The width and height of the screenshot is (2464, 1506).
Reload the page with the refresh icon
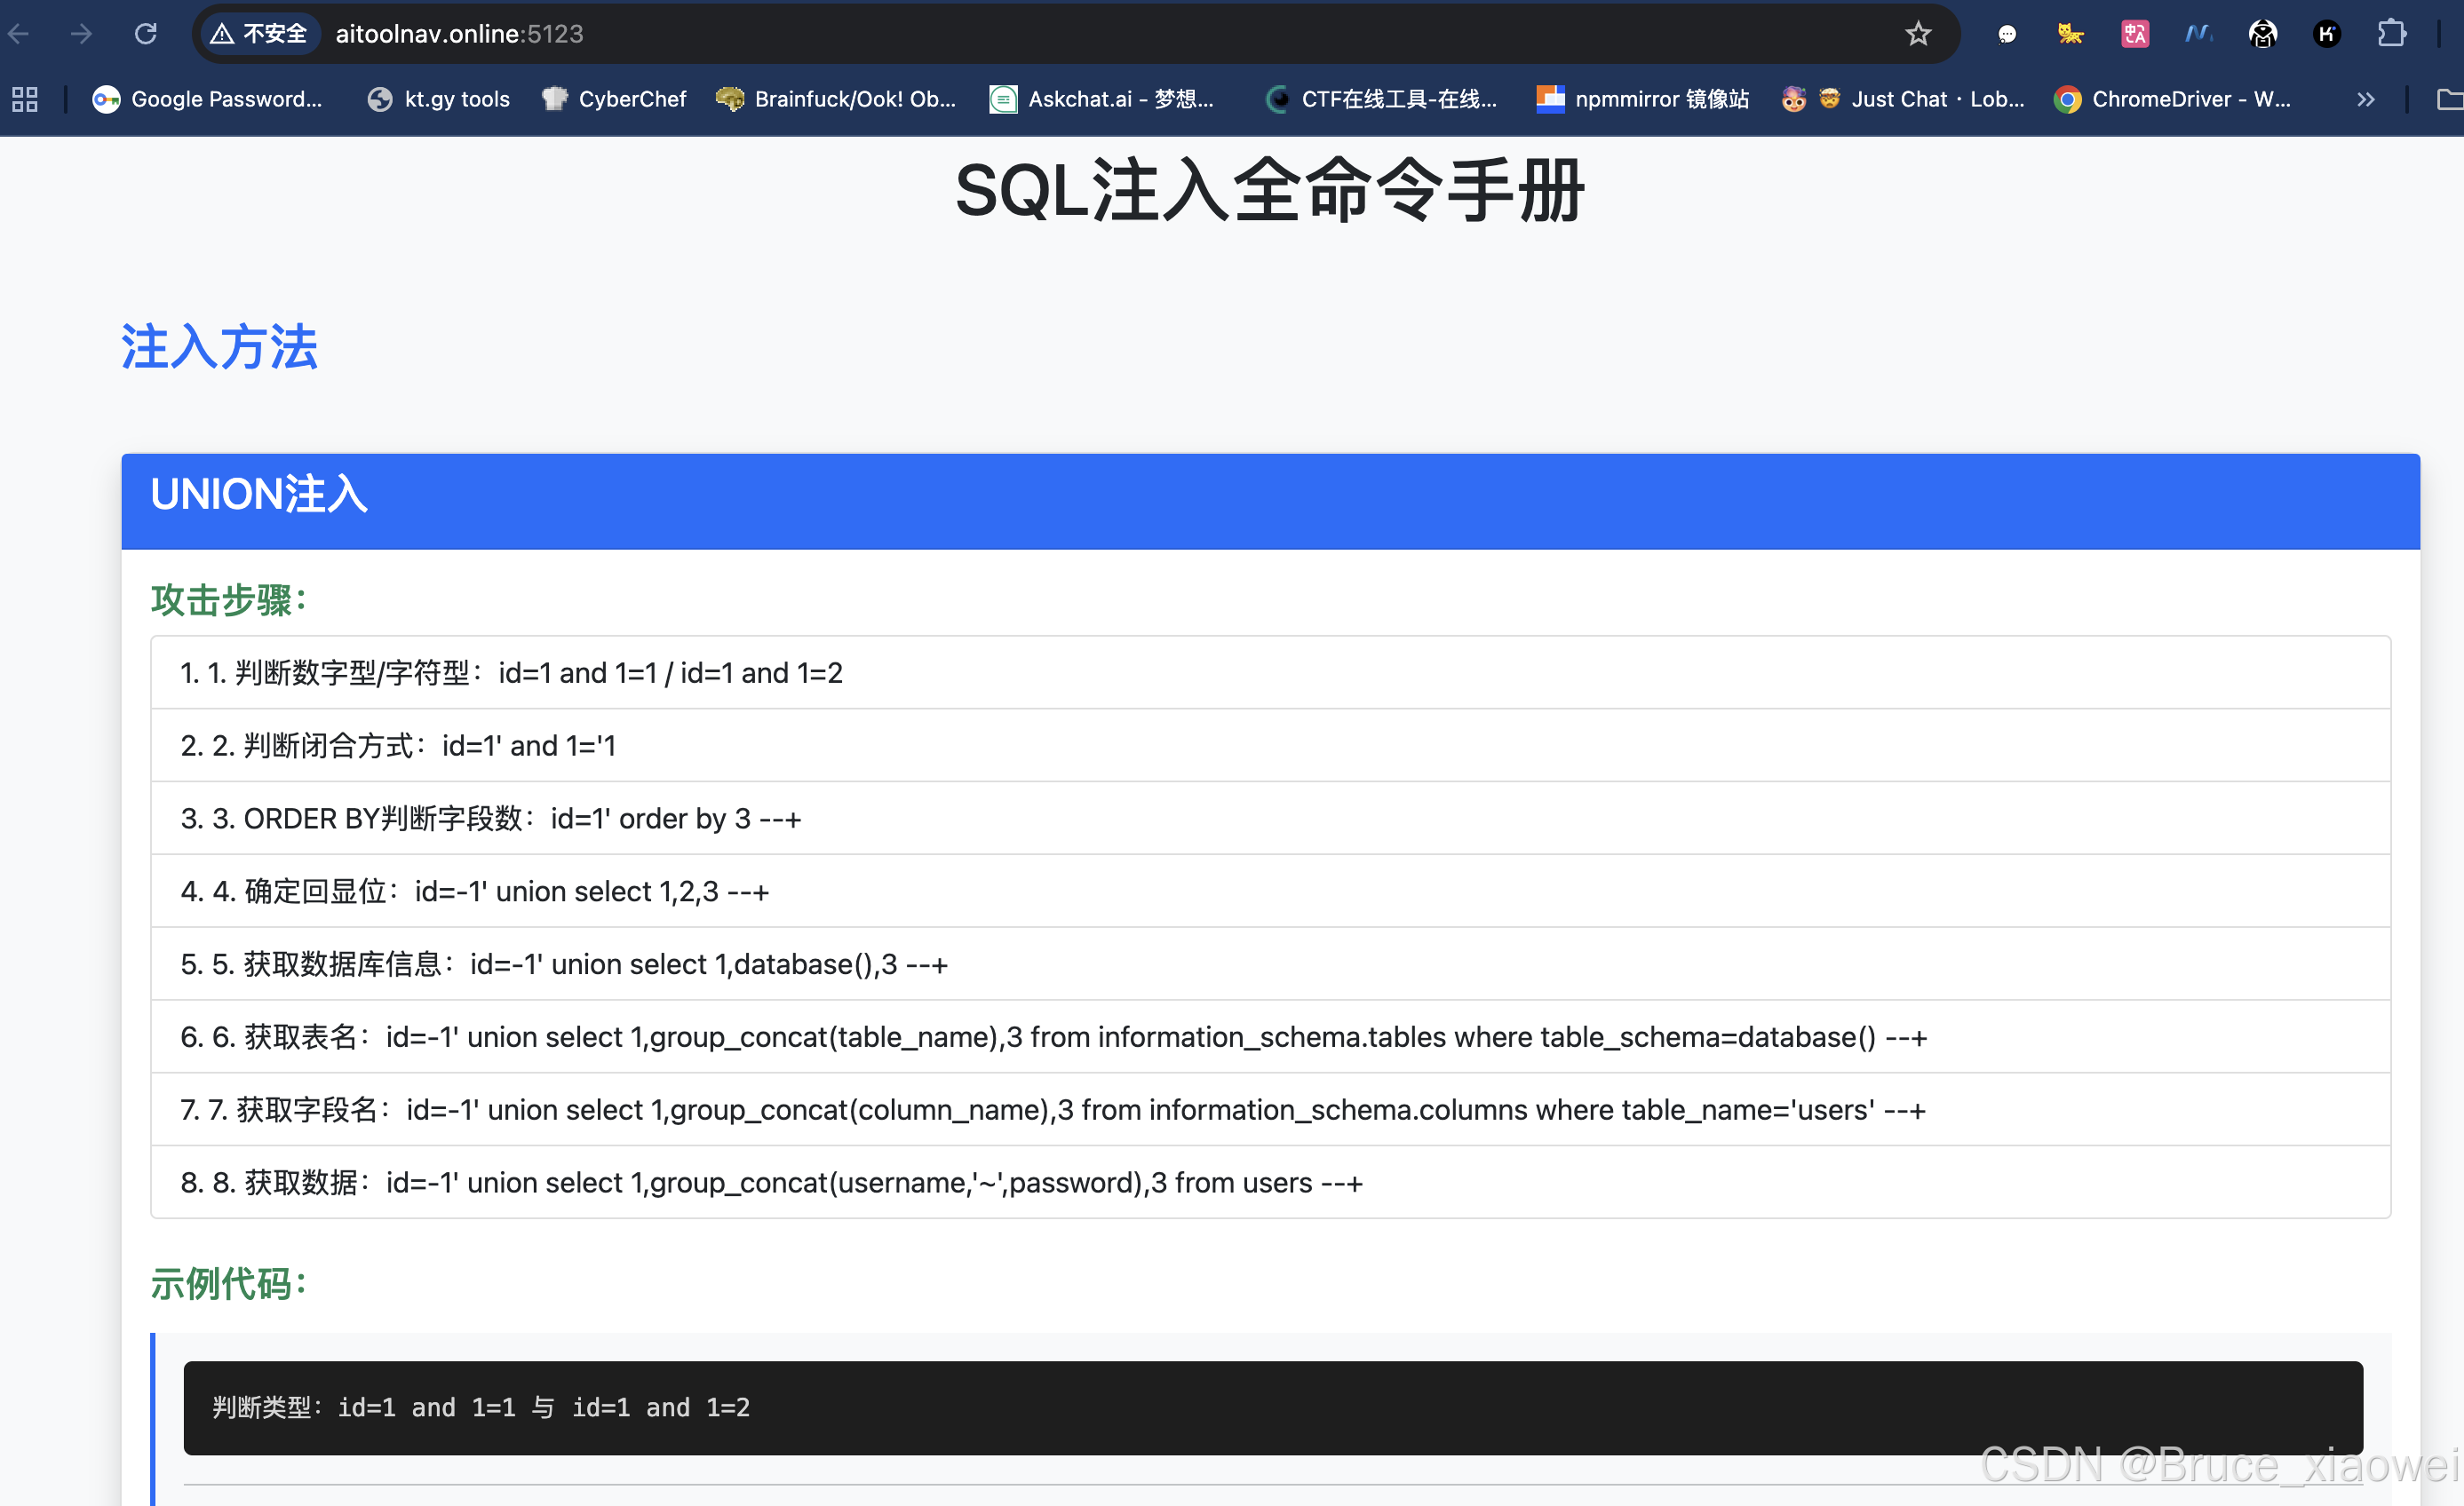point(146,34)
